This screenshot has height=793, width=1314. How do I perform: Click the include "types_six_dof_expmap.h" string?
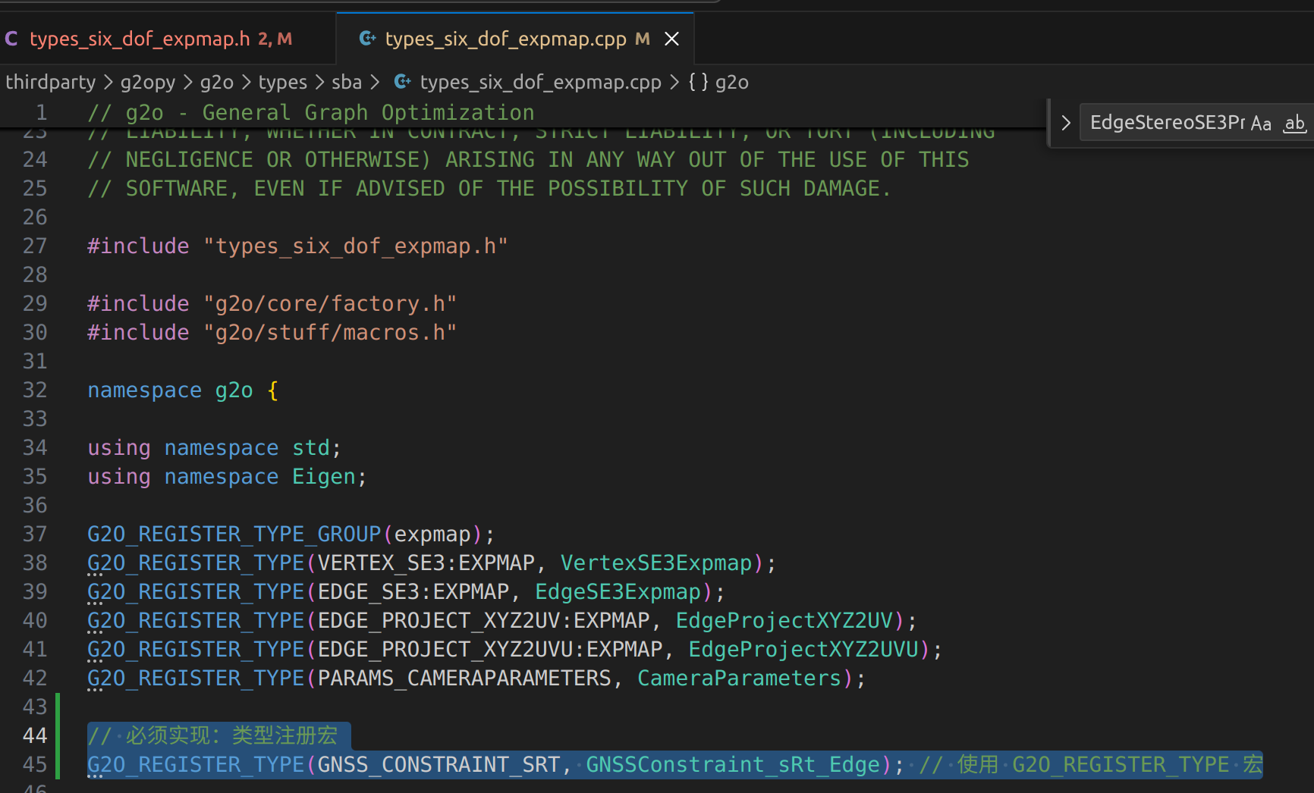pyautogui.click(x=356, y=246)
